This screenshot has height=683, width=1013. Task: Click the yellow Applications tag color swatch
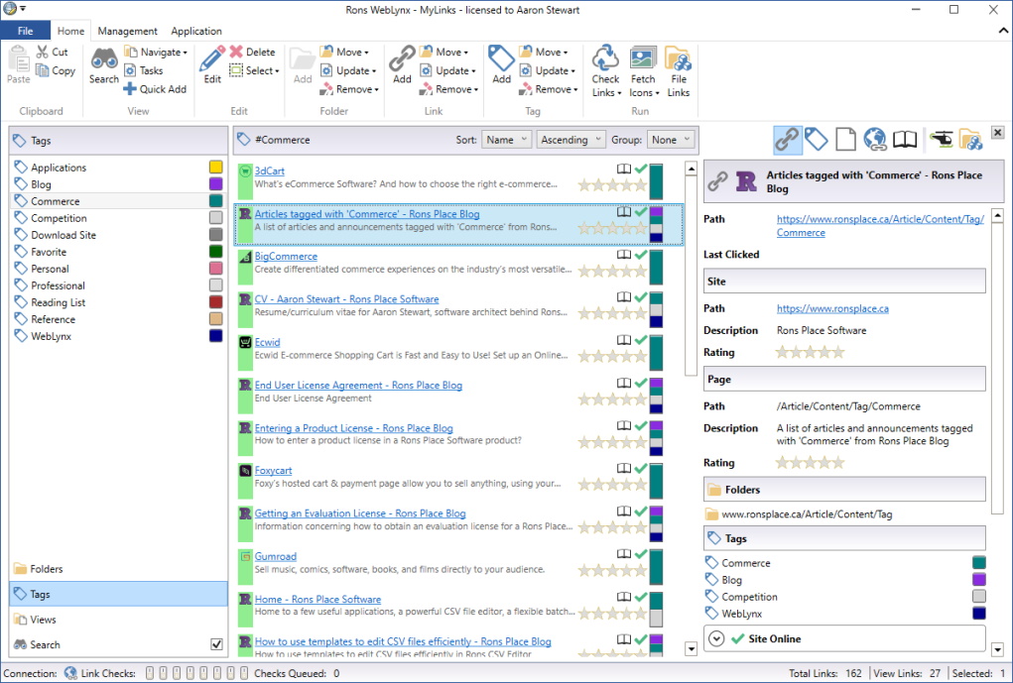(215, 167)
